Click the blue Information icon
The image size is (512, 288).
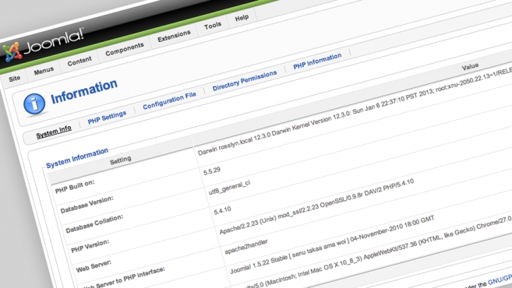[x=34, y=104]
